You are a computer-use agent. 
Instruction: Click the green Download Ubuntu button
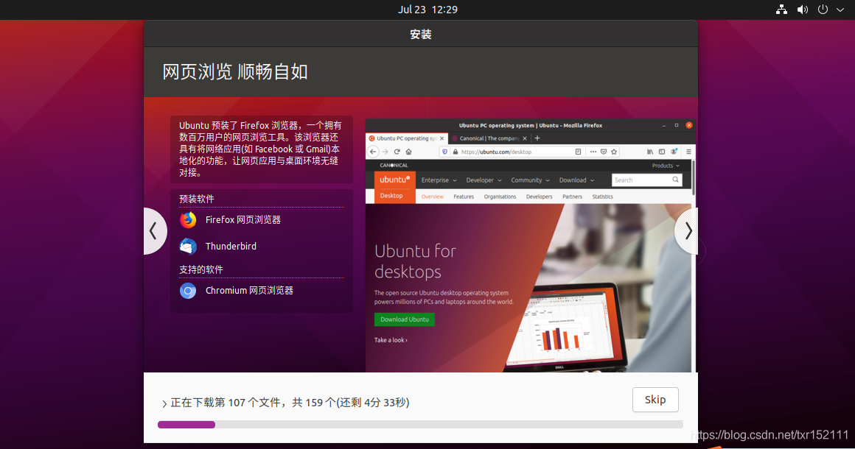click(405, 319)
